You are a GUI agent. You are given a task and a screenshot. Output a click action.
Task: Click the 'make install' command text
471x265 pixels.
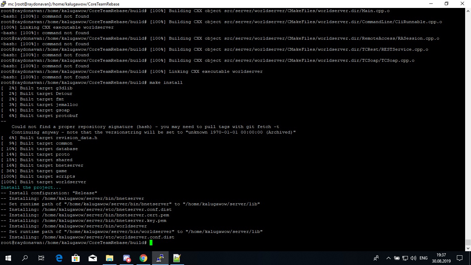pyautogui.click(x=166, y=82)
